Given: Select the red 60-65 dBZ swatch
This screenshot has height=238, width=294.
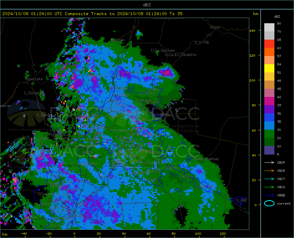Looking at the screenshot, I should pos(269,44).
